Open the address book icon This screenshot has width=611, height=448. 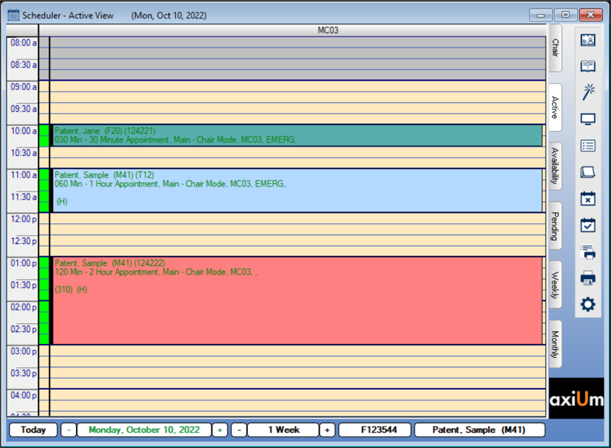[x=588, y=66]
